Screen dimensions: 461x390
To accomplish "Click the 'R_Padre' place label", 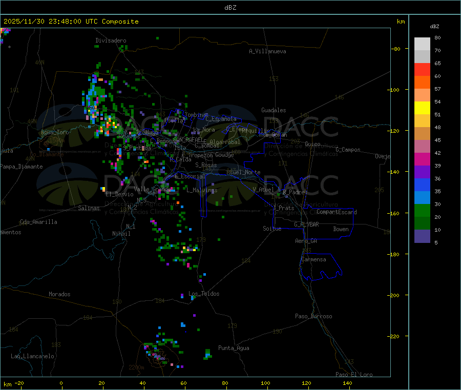I will tap(294, 192).
